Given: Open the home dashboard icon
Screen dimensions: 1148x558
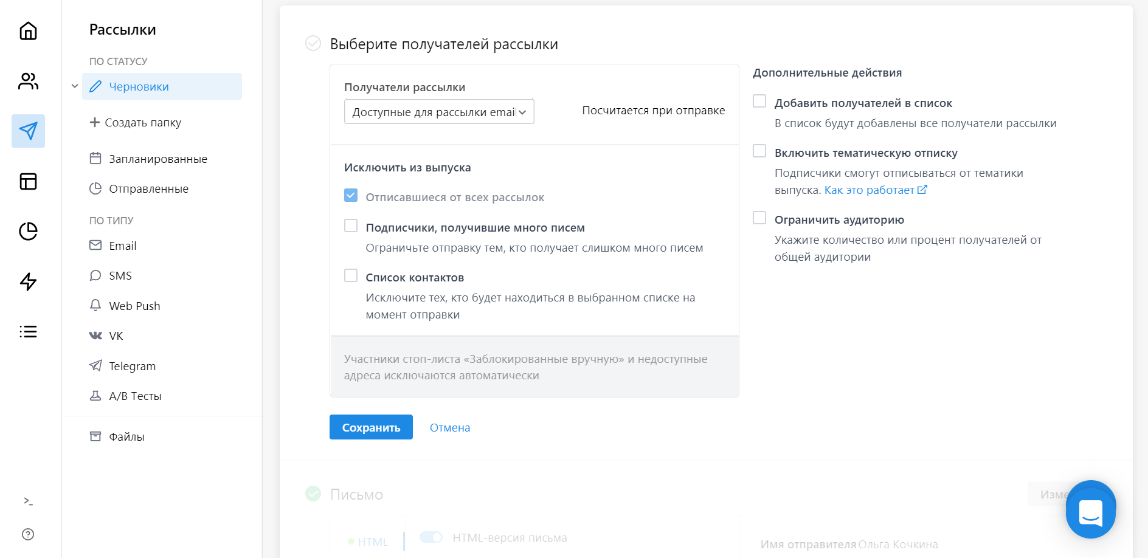Looking at the screenshot, I should (x=28, y=30).
